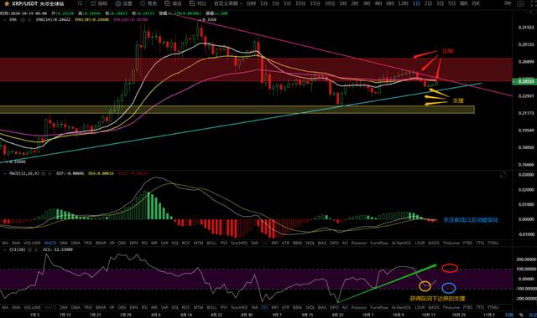Open the 自定义周期 custom period dropdown
This screenshot has height=318, width=537.
pos(227,3)
